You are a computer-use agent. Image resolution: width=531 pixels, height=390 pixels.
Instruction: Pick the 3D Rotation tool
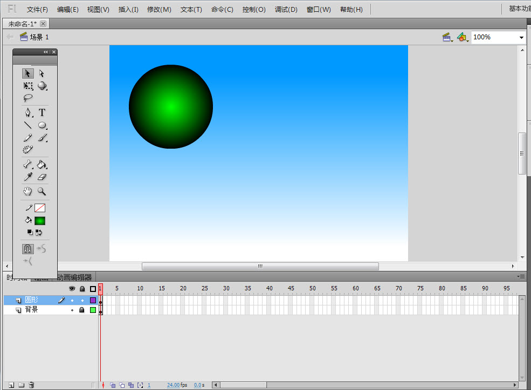tap(42, 86)
